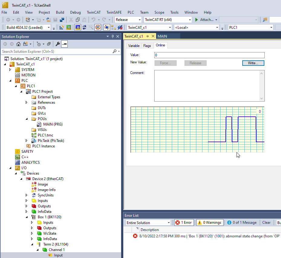This screenshot has height=258, width=281.
Task: Click Collapse All icon in Solution Explorer
Action: click(x=49, y=44)
